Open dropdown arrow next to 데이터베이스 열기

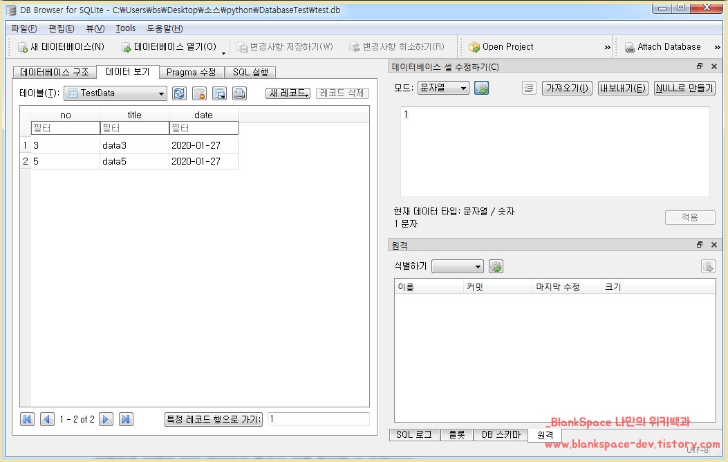(223, 53)
